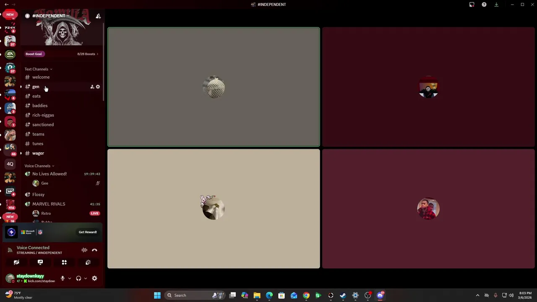Click the taskbar Search box
537x302 pixels.
click(x=195, y=295)
